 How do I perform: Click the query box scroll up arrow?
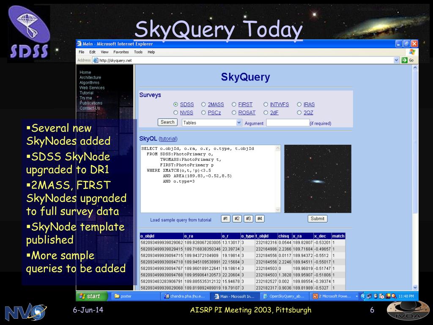point(278,149)
